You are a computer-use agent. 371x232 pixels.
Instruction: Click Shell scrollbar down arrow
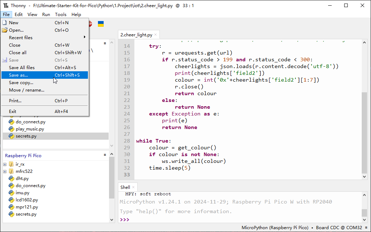[364, 220]
